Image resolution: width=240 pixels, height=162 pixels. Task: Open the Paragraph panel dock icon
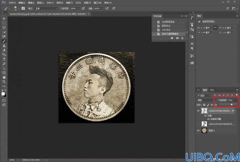[192, 48]
